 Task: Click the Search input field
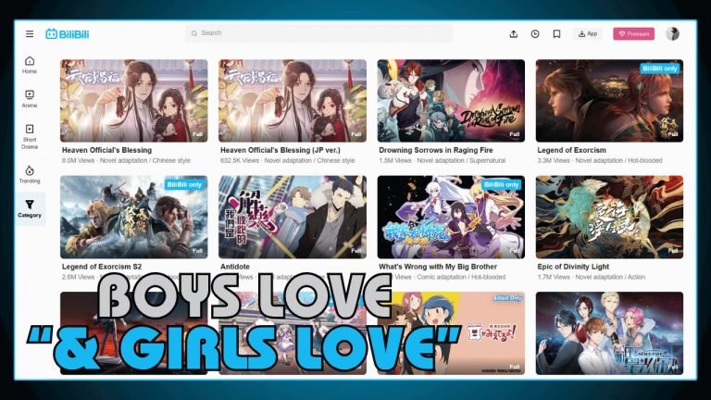coord(318,33)
